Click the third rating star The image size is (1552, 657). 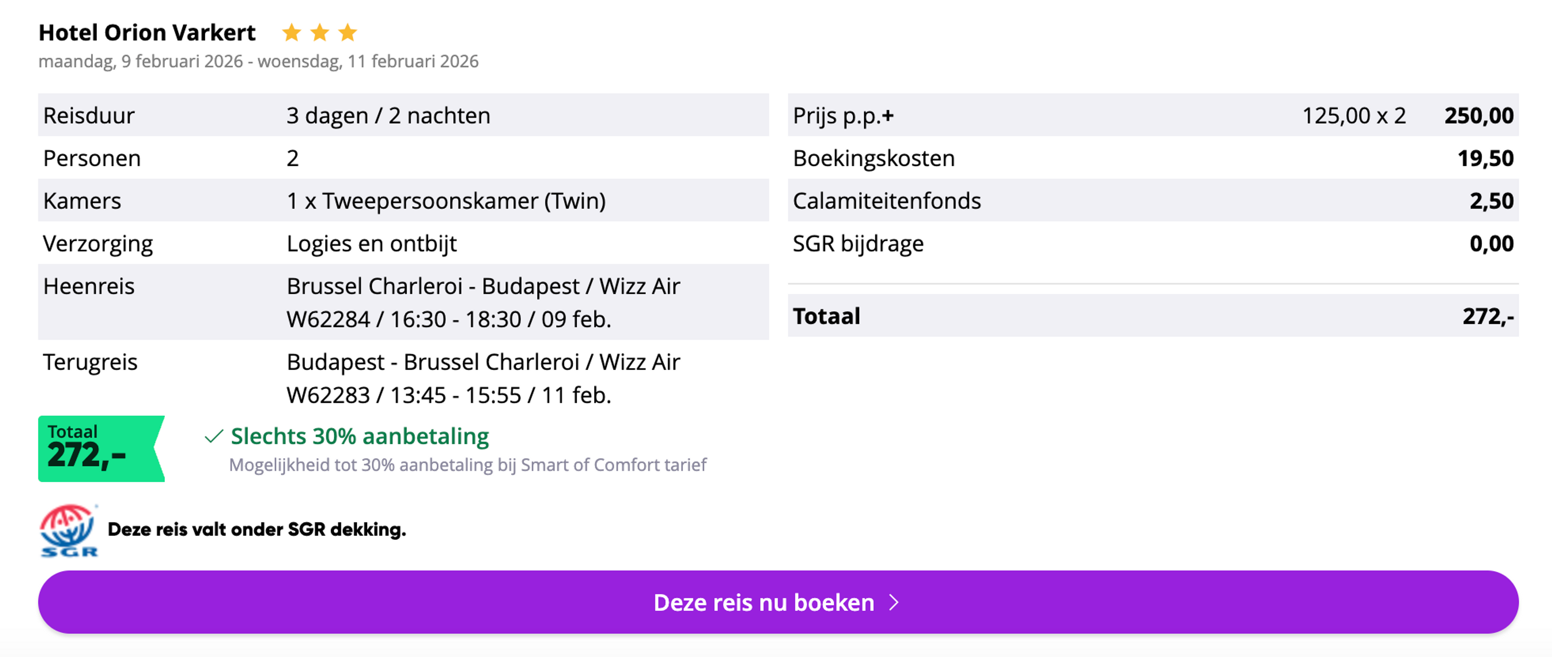(348, 32)
